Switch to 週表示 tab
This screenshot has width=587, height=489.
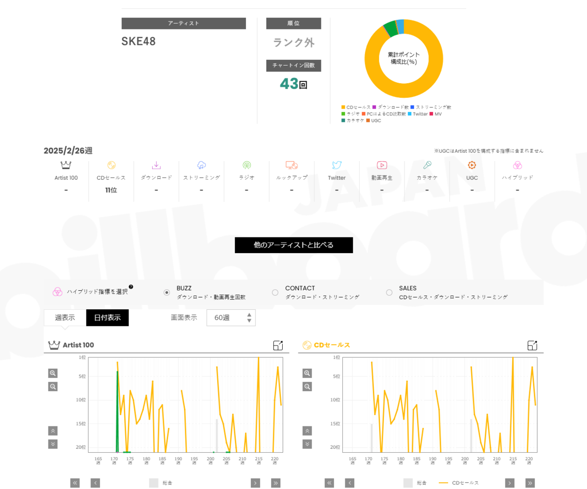(x=65, y=318)
